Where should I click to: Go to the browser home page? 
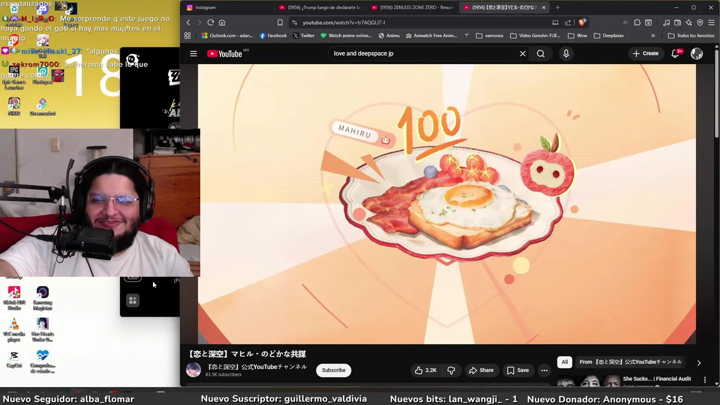222,22
